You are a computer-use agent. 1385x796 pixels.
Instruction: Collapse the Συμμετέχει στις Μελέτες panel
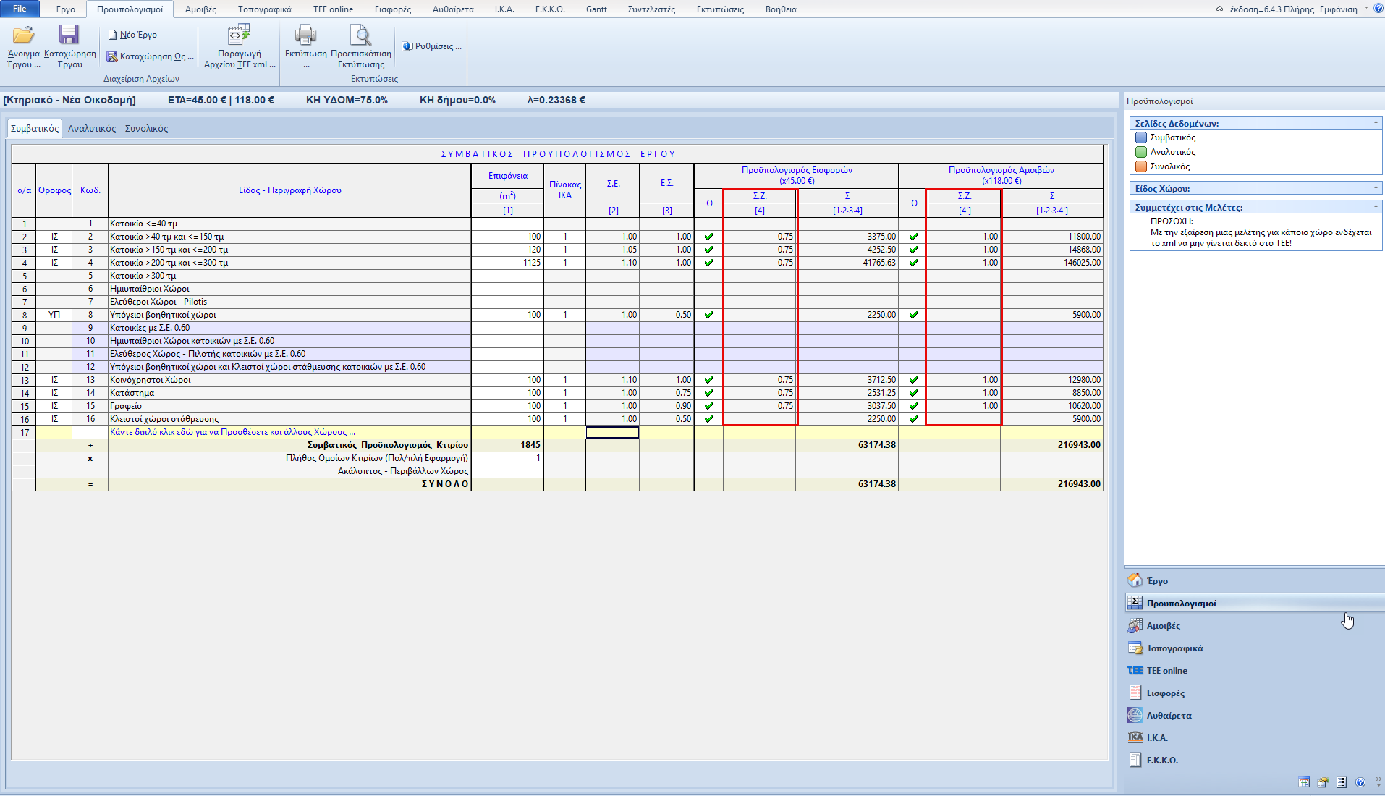(1376, 207)
